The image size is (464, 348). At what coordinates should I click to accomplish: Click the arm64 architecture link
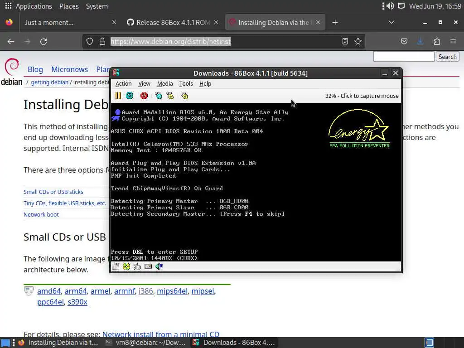(x=76, y=291)
